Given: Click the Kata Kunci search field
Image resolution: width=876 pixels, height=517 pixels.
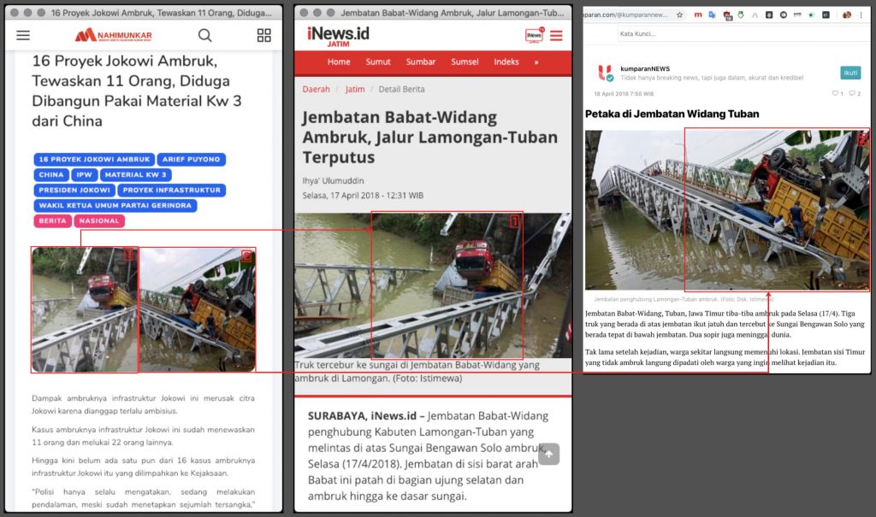Looking at the screenshot, I should point(743,34).
